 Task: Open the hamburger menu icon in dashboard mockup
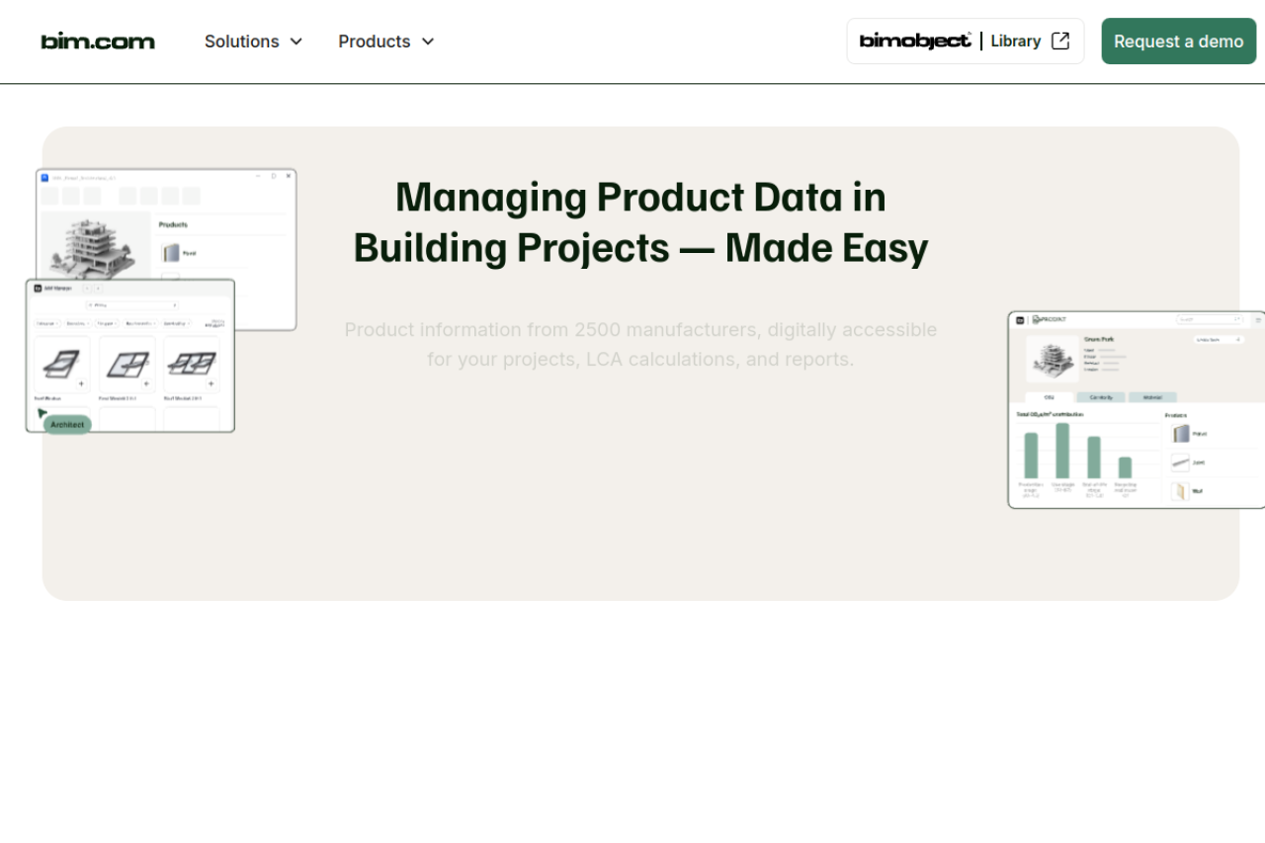click(x=1258, y=320)
